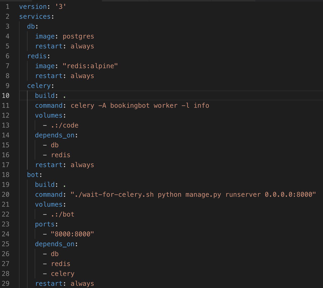The image size is (323, 288).
Task: Click line number 18 in the gutter
Action: pyautogui.click(x=6, y=175)
